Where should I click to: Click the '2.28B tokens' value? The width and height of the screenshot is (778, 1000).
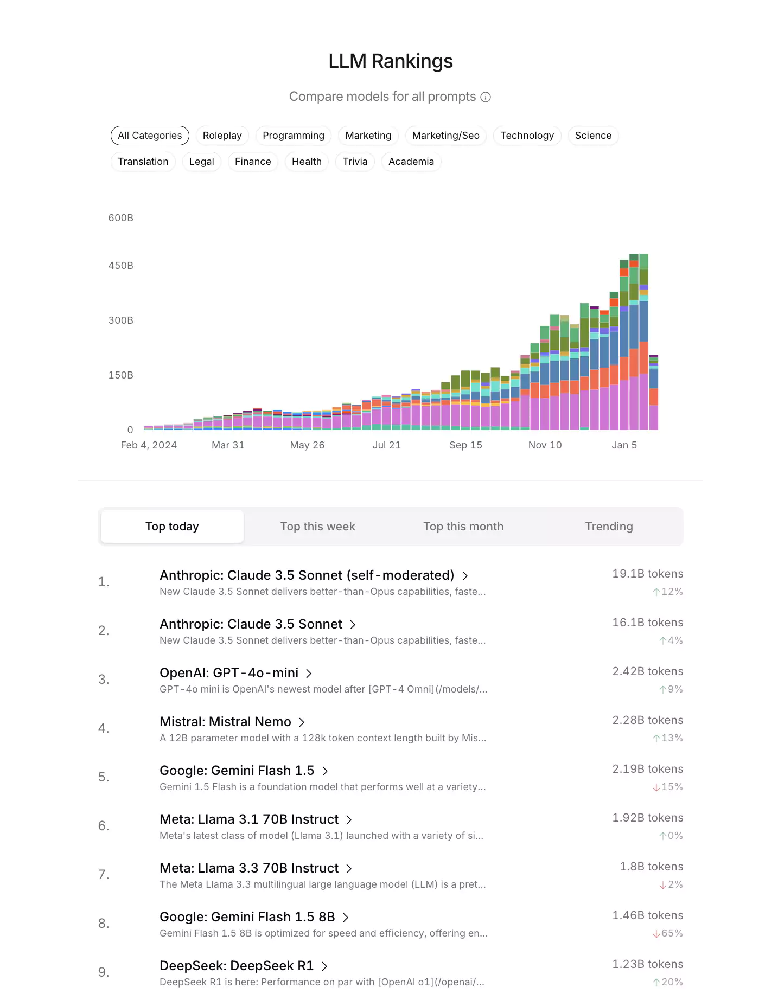pos(648,720)
